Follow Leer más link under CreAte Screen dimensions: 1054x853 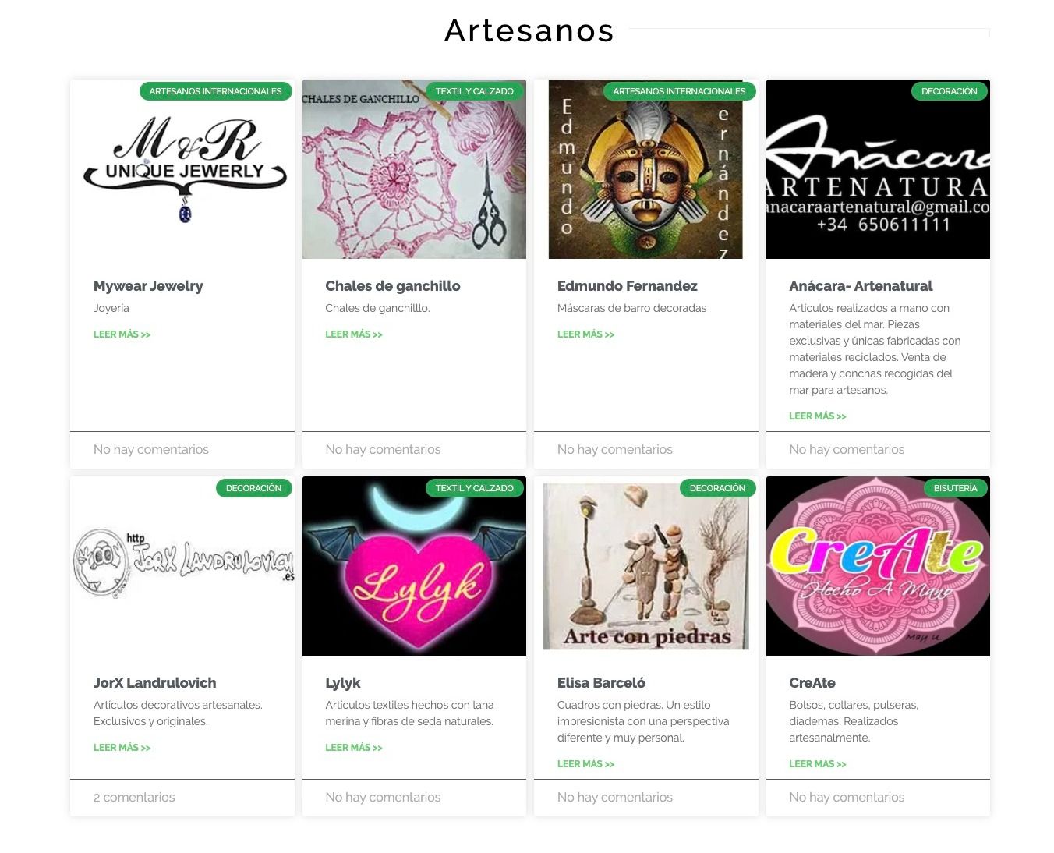tap(817, 764)
